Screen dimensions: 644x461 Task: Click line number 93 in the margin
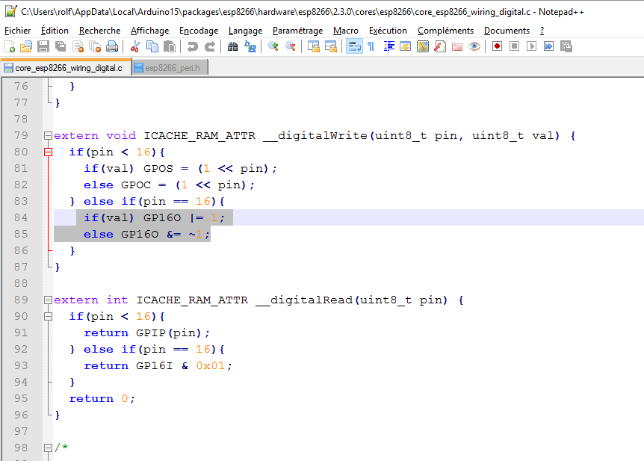click(x=21, y=365)
